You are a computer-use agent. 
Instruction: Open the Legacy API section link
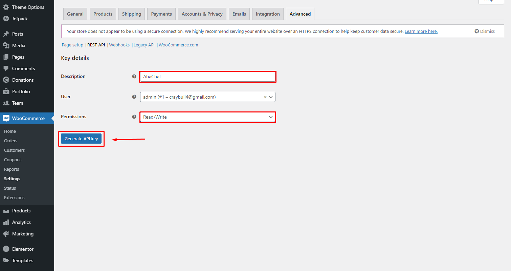[x=144, y=45]
